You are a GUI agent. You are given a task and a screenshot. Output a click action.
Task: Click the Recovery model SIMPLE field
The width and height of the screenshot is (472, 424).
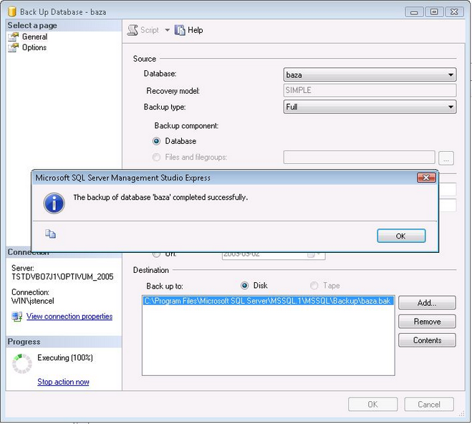coord(370,90)
